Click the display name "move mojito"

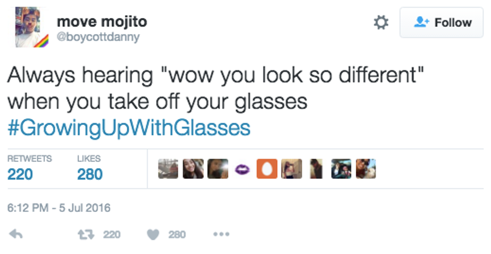102,22
